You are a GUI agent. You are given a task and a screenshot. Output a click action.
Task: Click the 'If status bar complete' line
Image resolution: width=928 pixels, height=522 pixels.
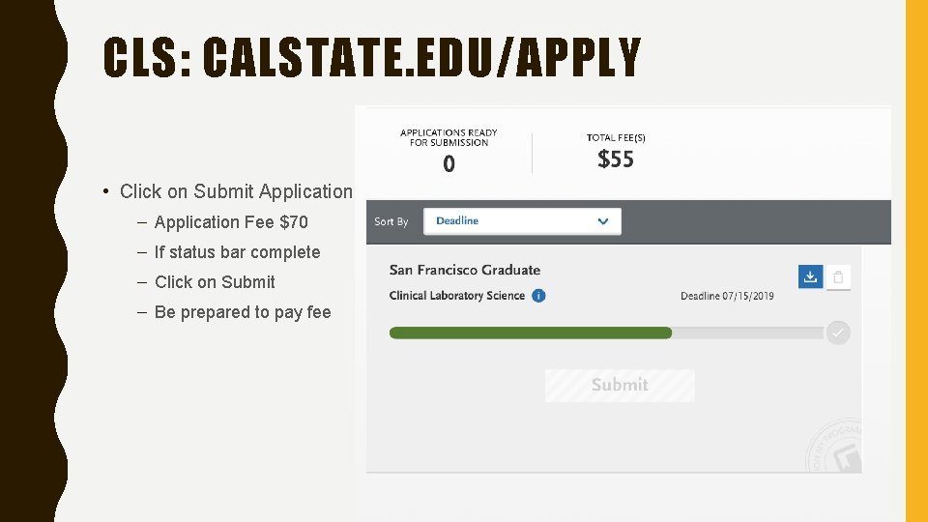[237, 252]
